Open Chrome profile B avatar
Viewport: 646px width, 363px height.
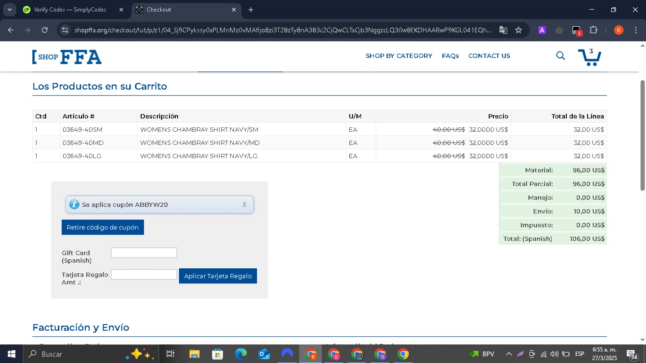(618, 30)
